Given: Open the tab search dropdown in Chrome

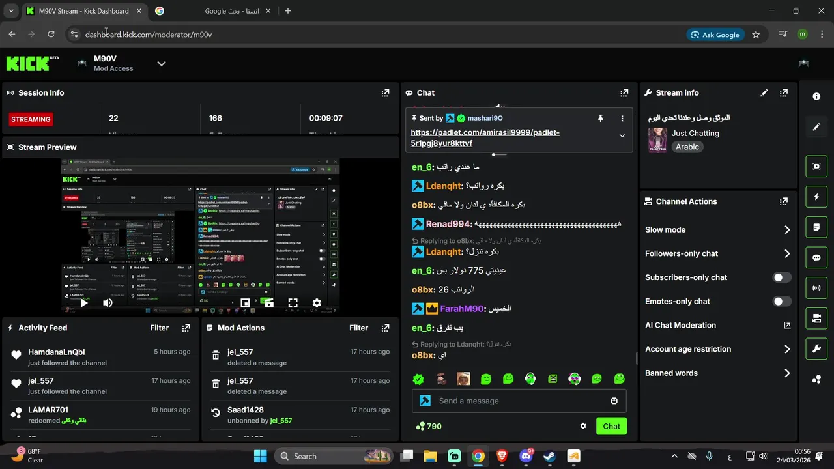Looking at the screenshot, I should [11, 11].
